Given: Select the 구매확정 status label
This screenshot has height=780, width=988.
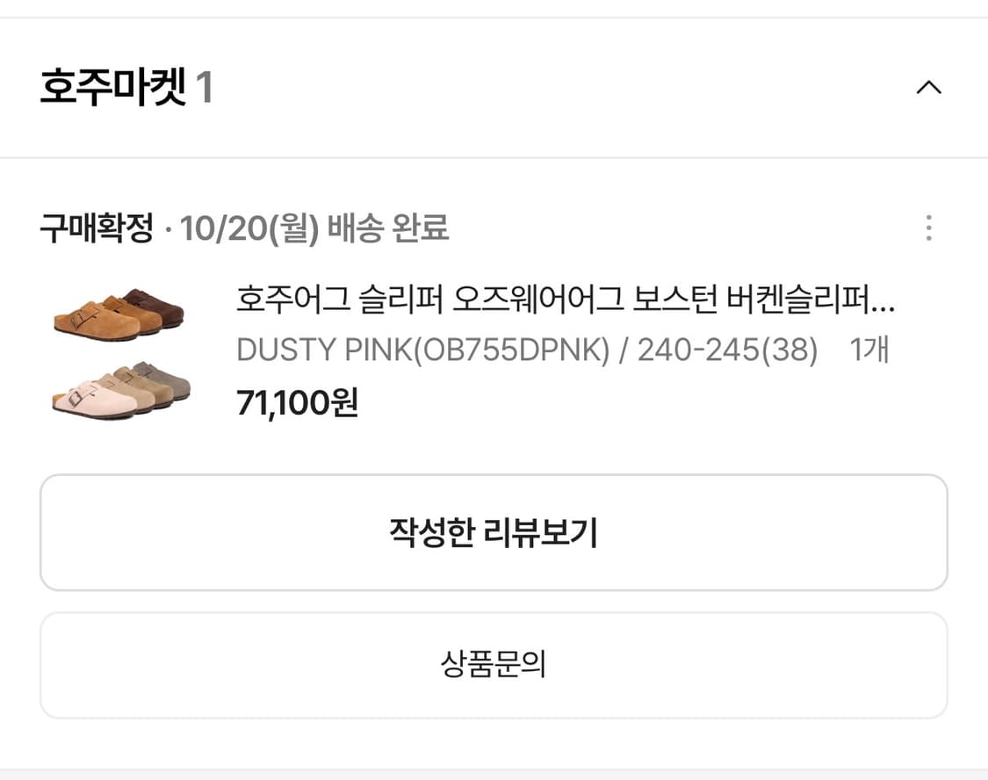Looking at the screenshot, I should [98, 227].
